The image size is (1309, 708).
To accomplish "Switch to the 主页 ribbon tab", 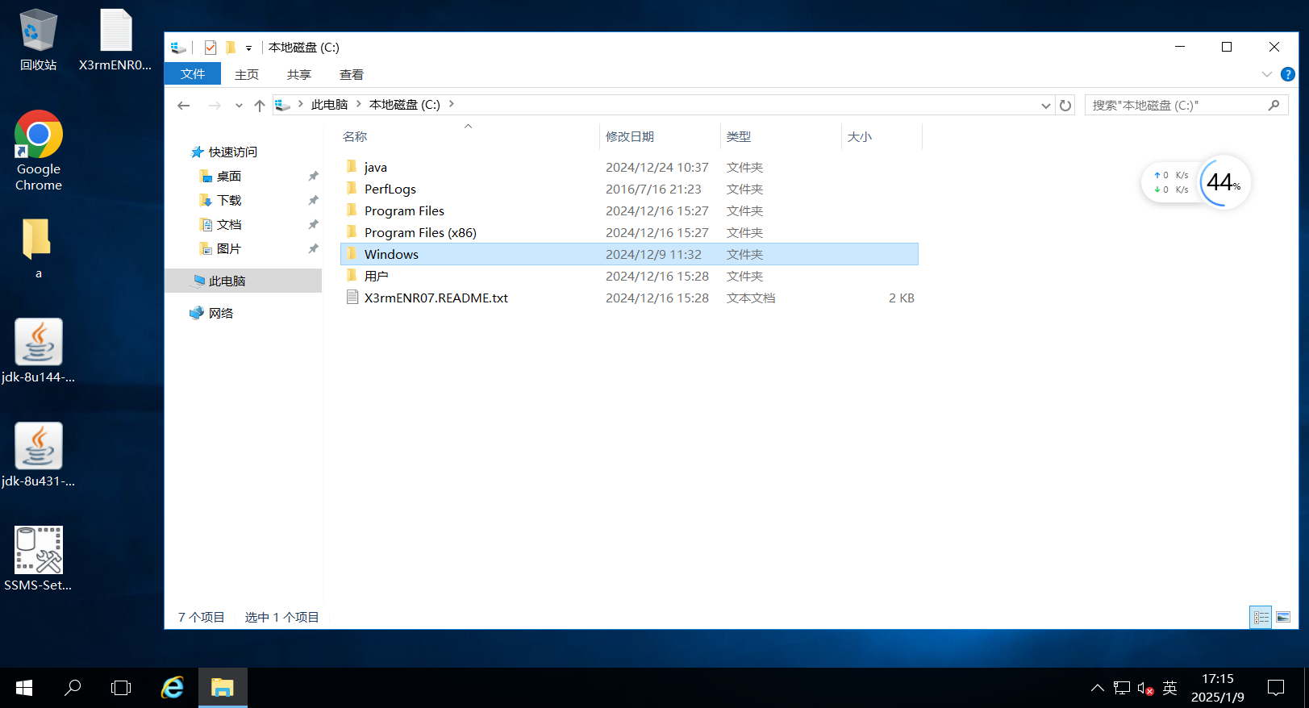I will coord(247,74).
